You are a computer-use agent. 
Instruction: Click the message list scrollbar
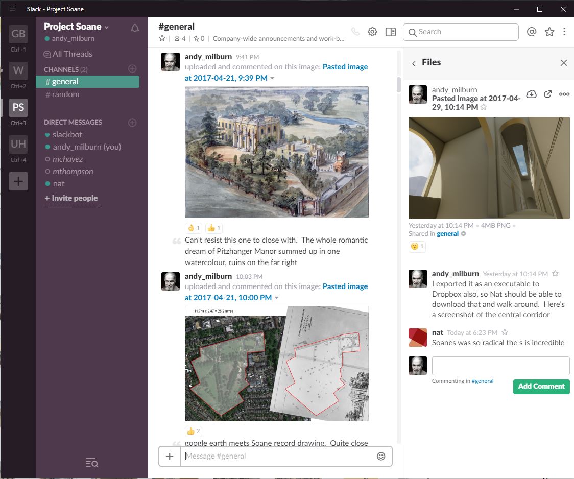coord(399,85)
